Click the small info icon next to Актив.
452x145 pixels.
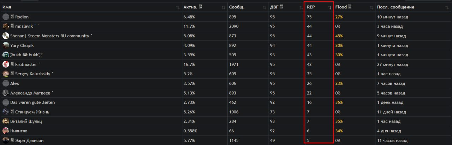[201, 7]
